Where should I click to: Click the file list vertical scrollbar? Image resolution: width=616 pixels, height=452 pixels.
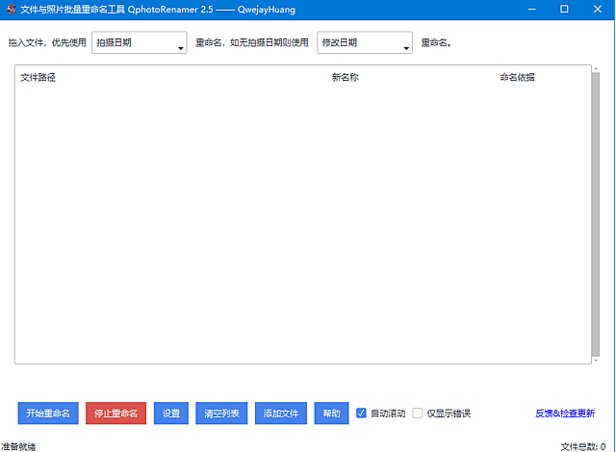coord(595,213)
